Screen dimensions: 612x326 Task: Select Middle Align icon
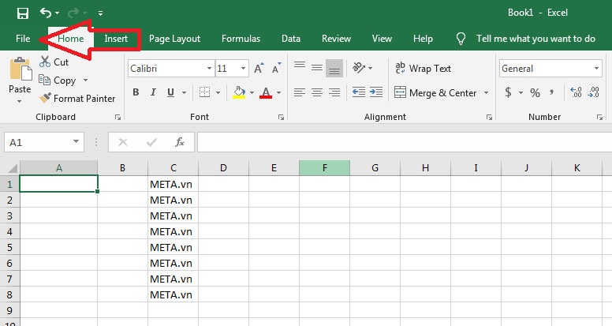[x=317, y=69]
